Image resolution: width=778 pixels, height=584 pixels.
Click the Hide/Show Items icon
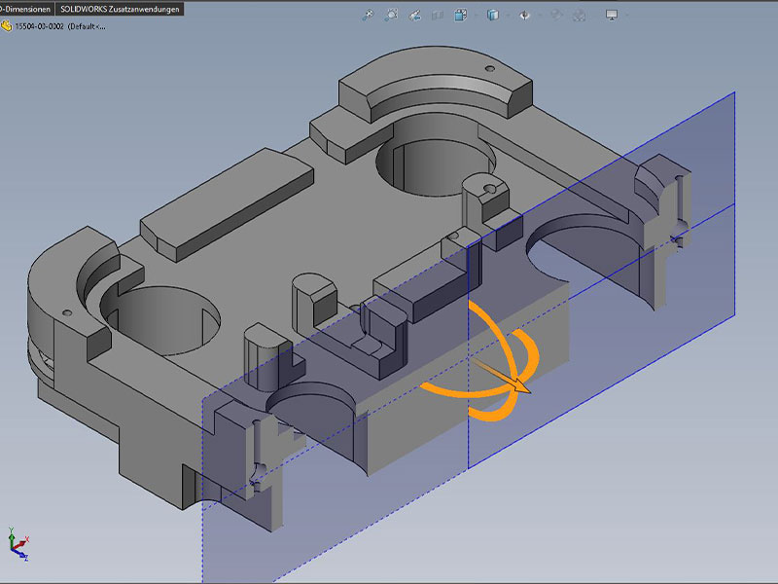[525, 16]
